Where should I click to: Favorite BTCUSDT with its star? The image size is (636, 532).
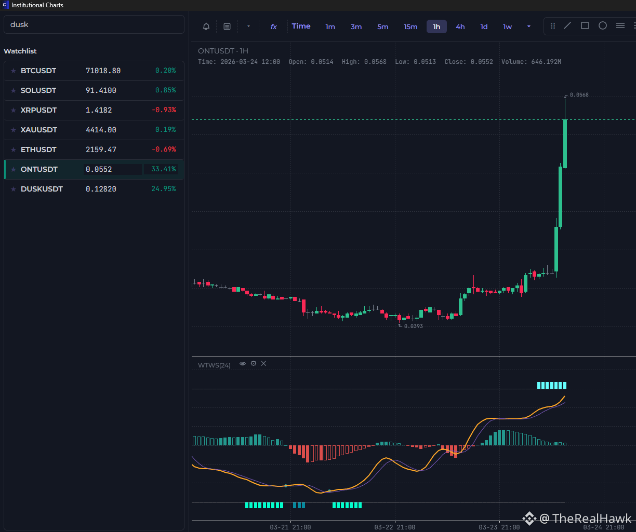pos(14,71)
